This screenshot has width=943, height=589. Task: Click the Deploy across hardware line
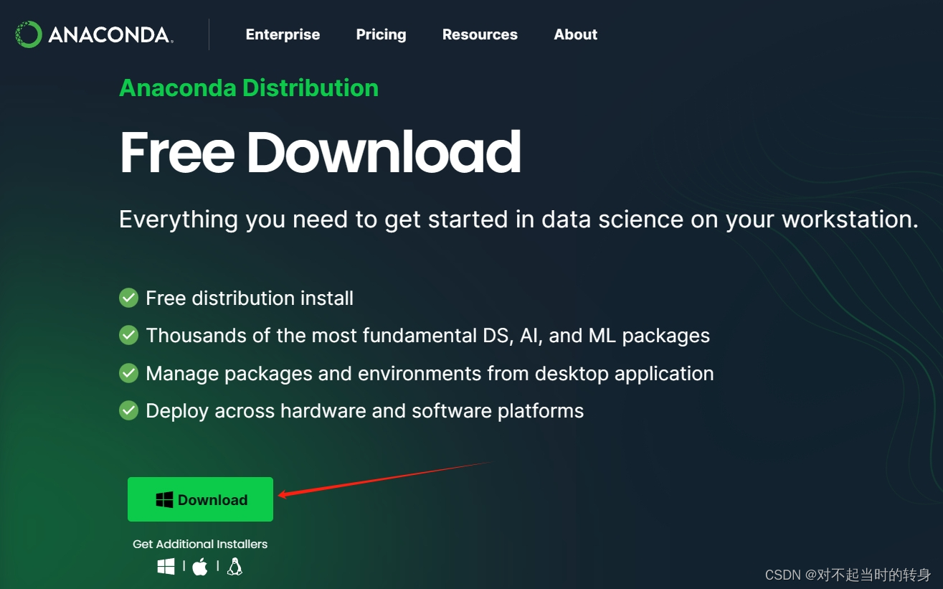point(364,411)
